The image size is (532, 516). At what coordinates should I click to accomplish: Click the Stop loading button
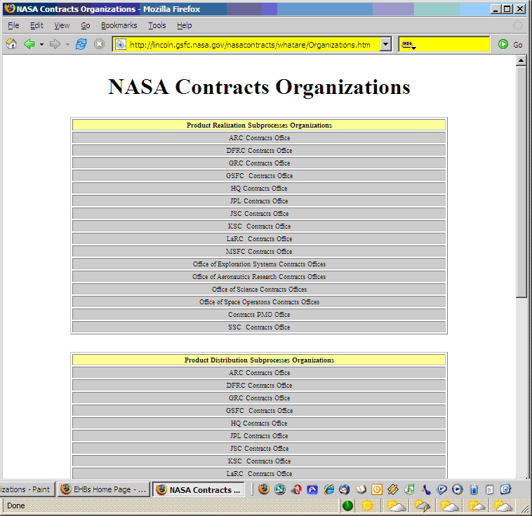pyautogui.click(x=99, y=44)
